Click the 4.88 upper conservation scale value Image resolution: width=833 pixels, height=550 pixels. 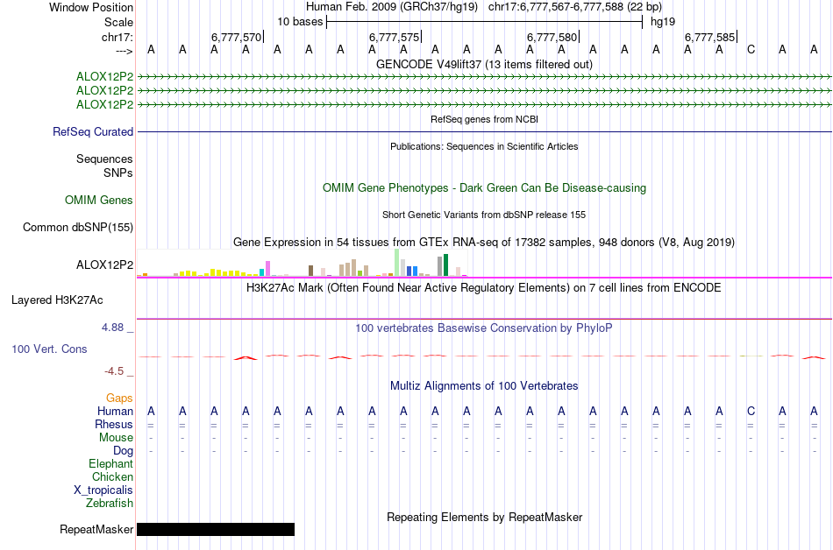point(112,328)
